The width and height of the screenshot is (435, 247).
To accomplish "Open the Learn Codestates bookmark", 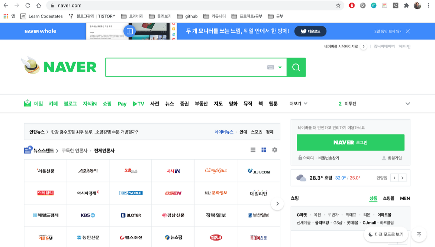I will tap(42, 16).
